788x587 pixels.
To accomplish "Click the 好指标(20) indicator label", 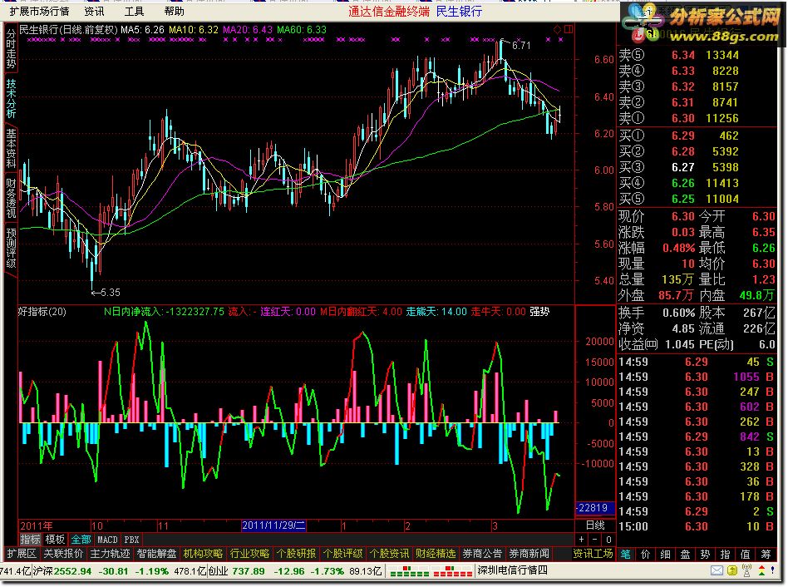I will pyautogui.click(x=42, y=312).
